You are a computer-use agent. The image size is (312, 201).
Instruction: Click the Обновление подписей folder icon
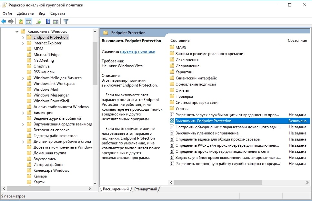(x=172, y=84)
